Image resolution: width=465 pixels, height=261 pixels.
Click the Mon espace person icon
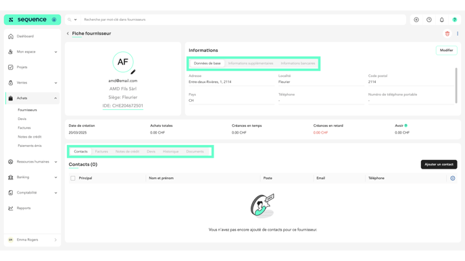(x=11, y=52)
